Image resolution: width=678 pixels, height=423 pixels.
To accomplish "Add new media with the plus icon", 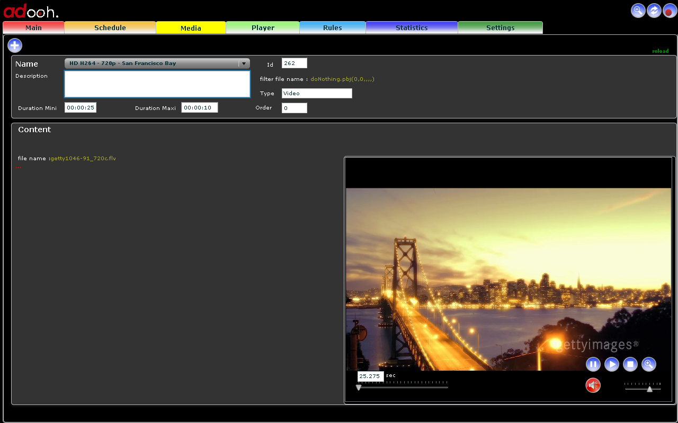I will point(15,45).
